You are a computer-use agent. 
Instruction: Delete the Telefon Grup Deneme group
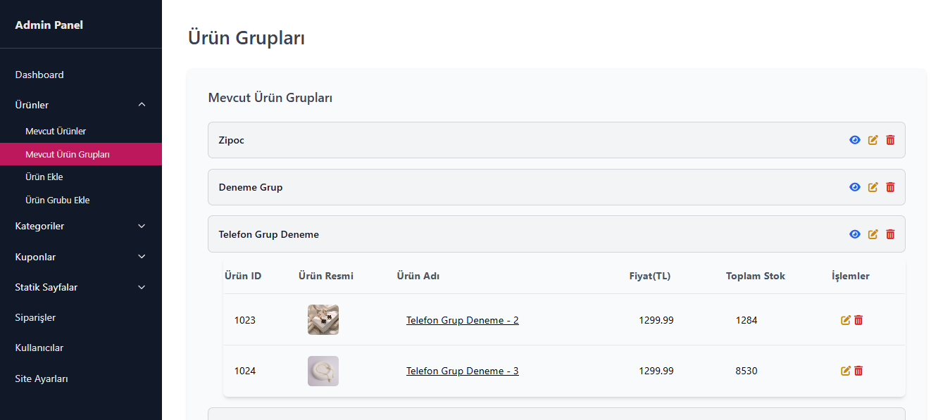(x=890, y=234)
